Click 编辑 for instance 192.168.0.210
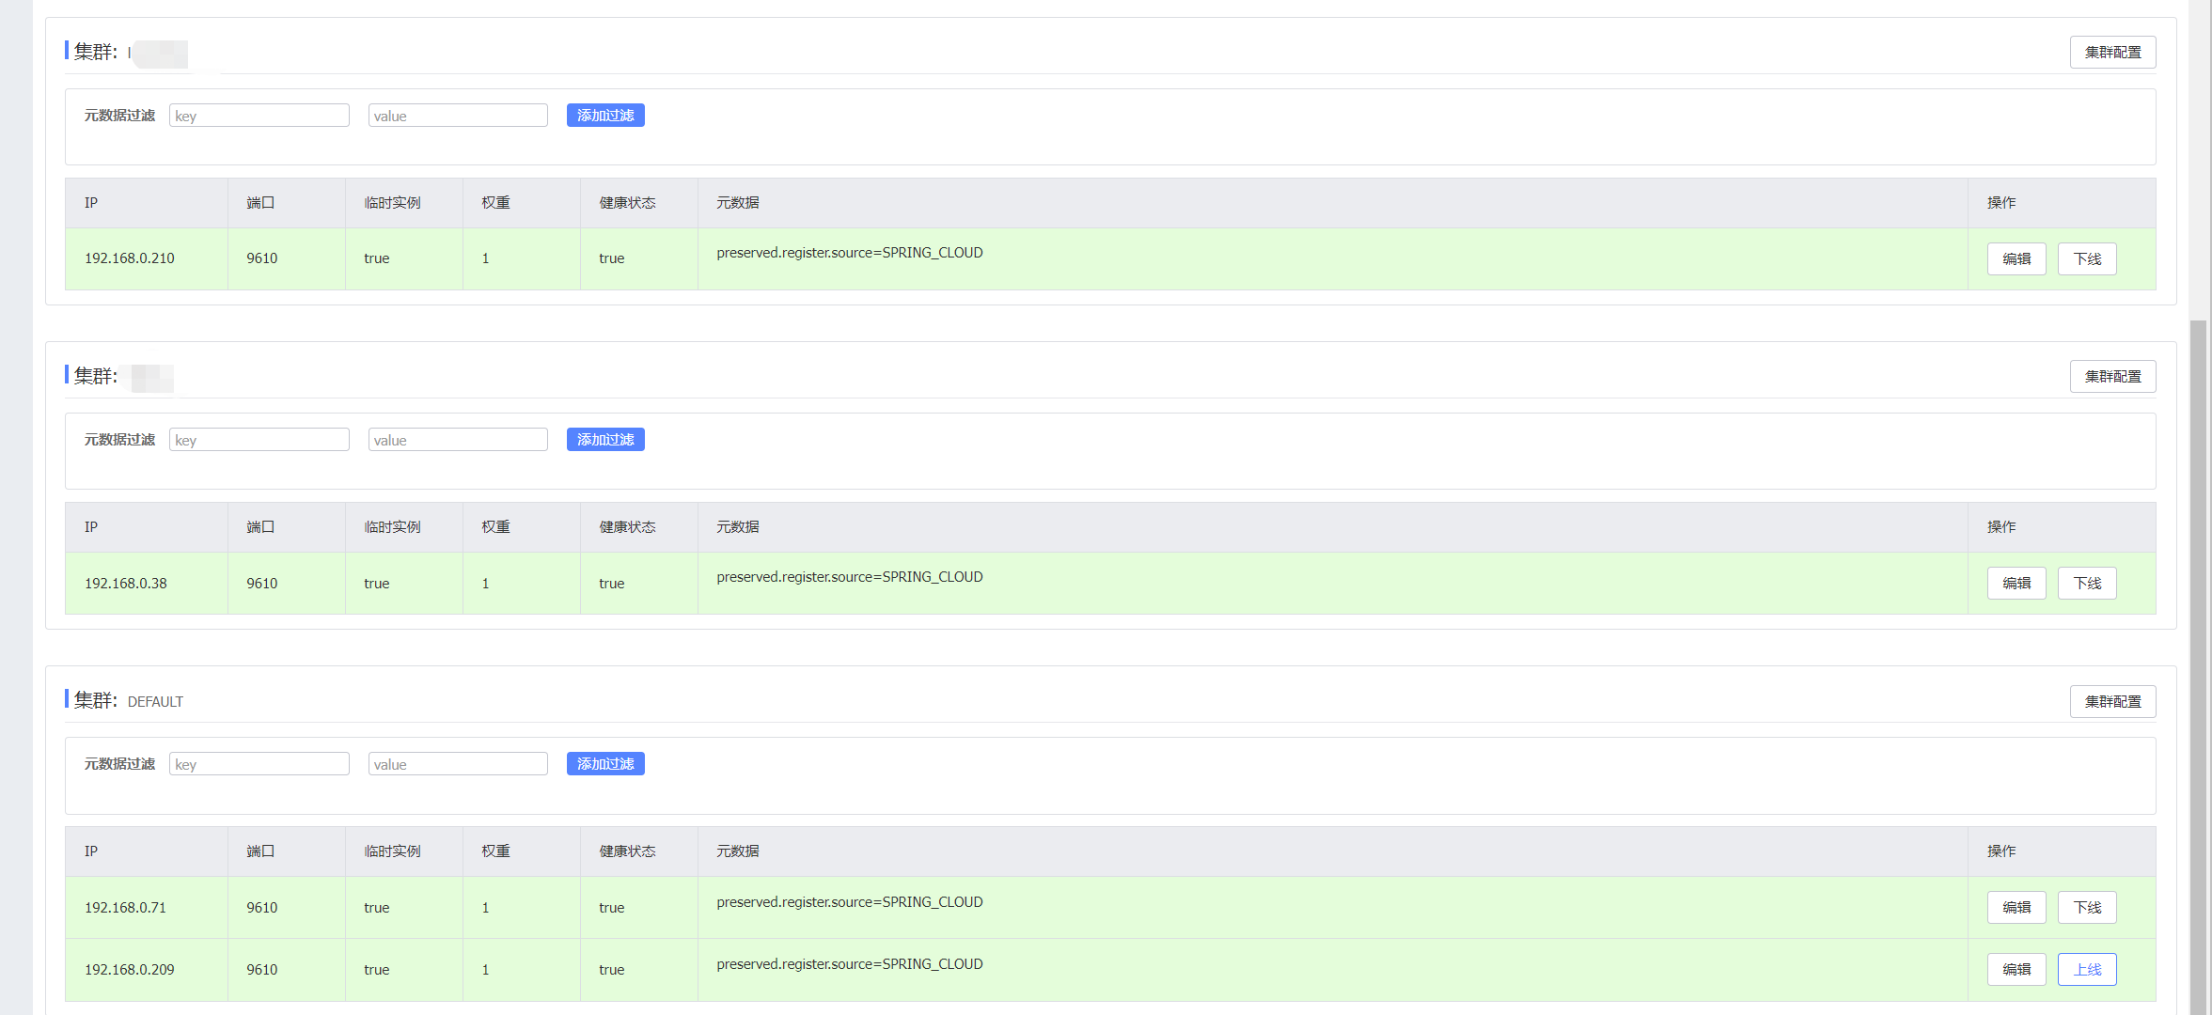Image resolution: width=2212 pixels, height=1015 pixels. click(x=2016, y=258)
